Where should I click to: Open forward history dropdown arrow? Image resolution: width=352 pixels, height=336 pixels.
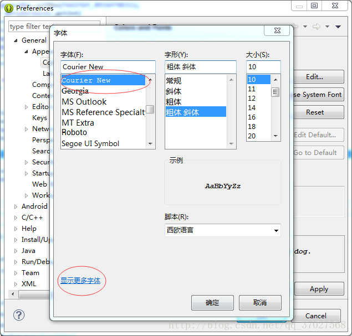328,27
